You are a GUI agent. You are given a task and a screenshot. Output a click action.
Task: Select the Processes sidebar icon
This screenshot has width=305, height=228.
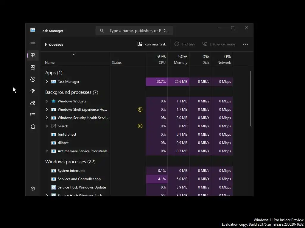pyautogui.click(x=33, y=56)
